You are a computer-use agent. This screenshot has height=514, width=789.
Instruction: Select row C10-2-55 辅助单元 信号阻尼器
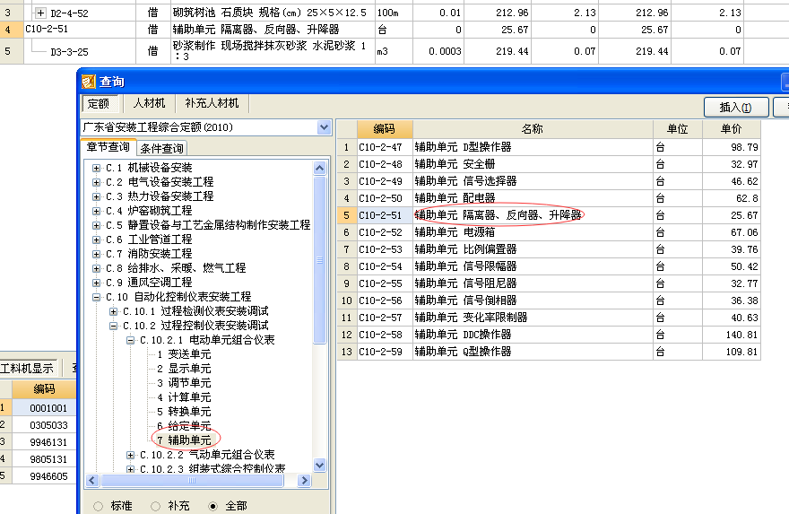coord(549,284)
